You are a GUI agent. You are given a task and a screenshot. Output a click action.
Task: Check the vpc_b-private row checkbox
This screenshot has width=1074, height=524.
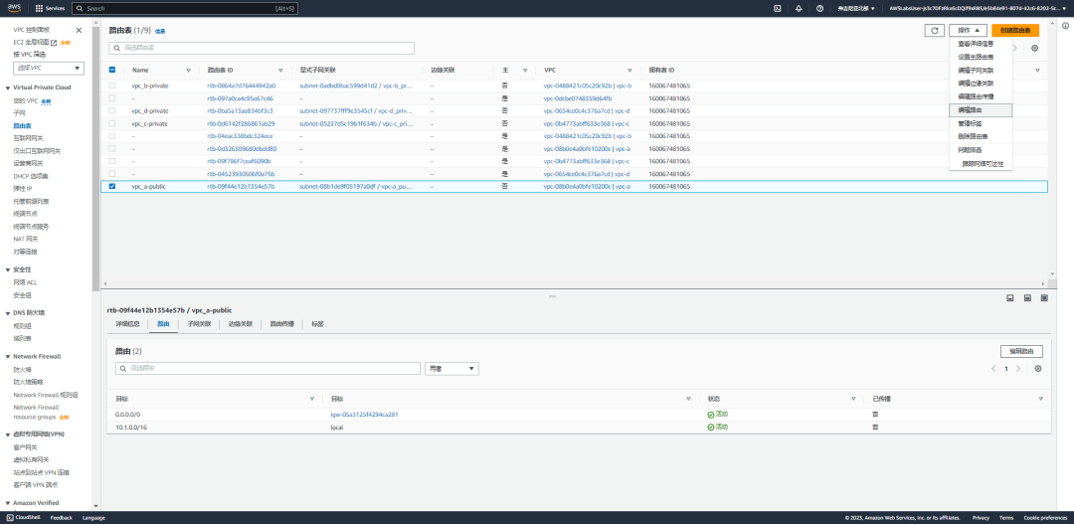(x=112, y=86)
